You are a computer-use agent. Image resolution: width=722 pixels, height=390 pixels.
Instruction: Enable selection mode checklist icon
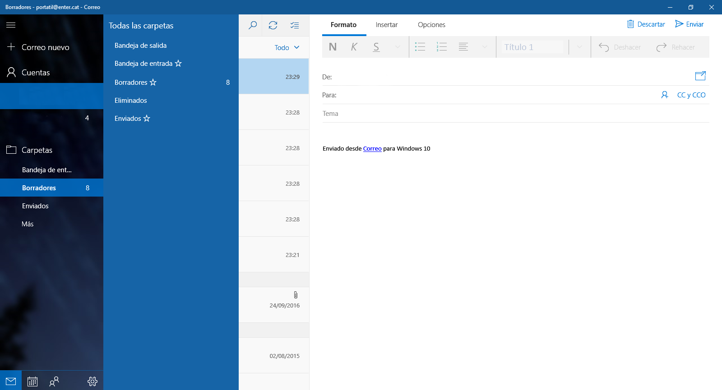295,25
